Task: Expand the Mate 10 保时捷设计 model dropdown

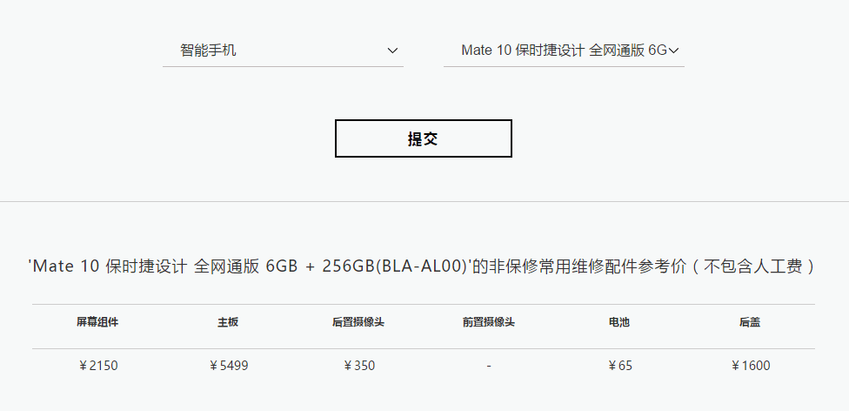Action: pos(564,51)
